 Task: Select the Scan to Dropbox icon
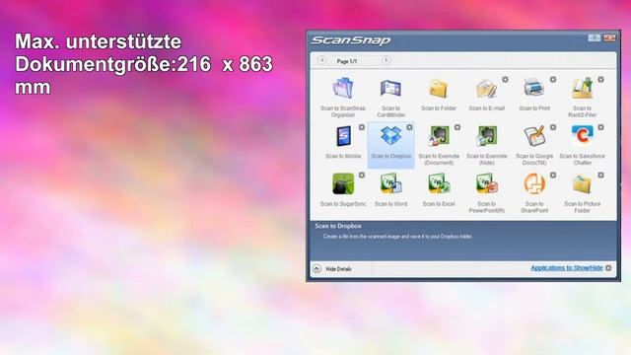pos(390,136)
